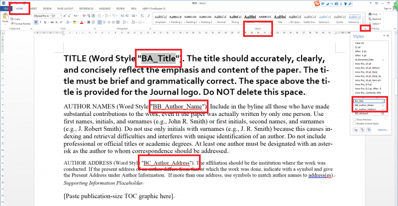Click the Replace button

click(375, 19)
